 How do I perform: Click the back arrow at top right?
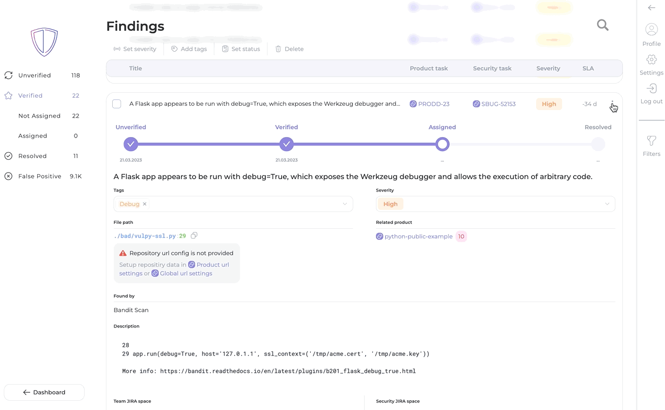point(652,8)
